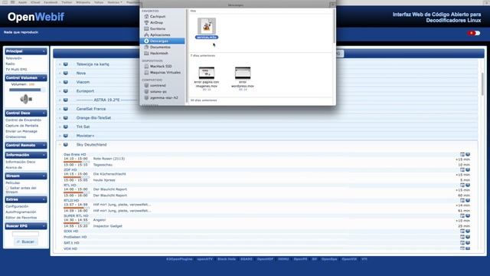Open EPG icon for Das Erste HD
This screenshot has width=490, height=276.
[462, 154]
